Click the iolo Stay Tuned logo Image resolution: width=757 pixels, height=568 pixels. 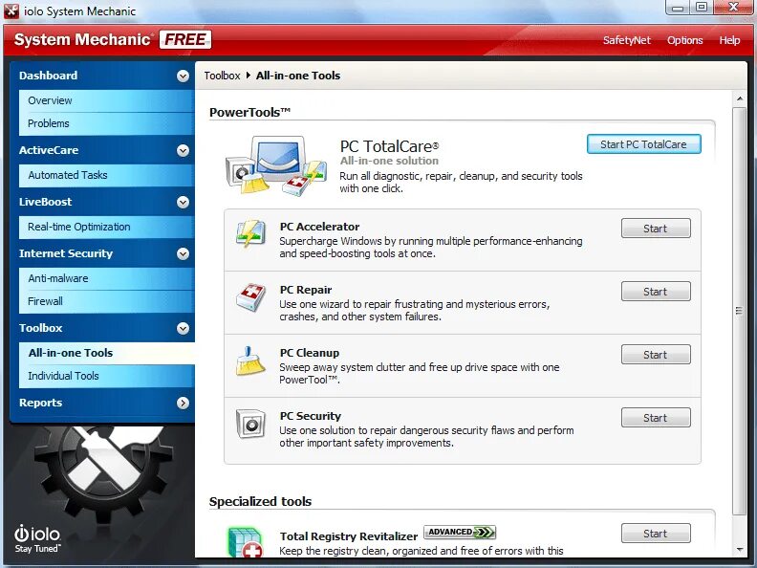[37, 538]
